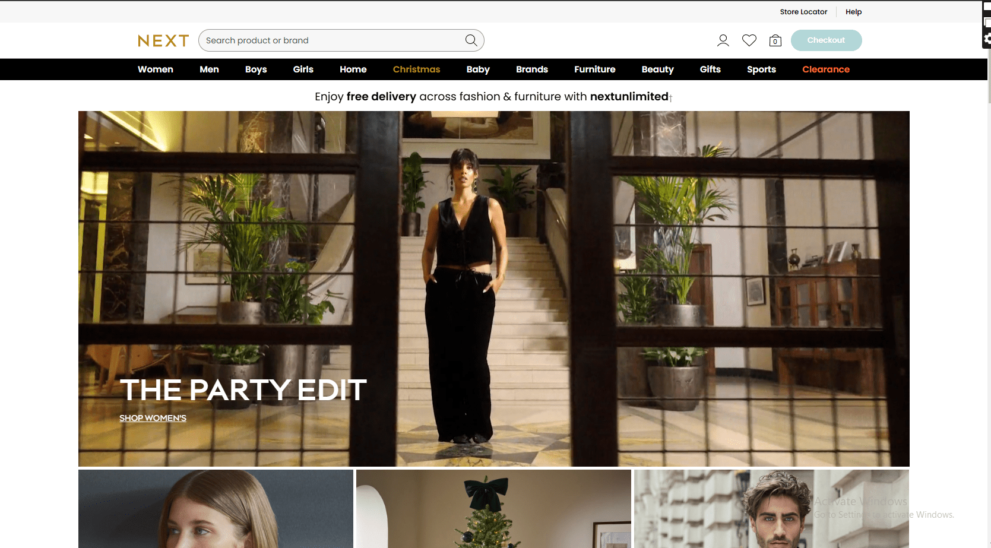The width and height of the screenshot is (991, 548).
Task: Click the NEXT logo
Action: tap(163, 40)
